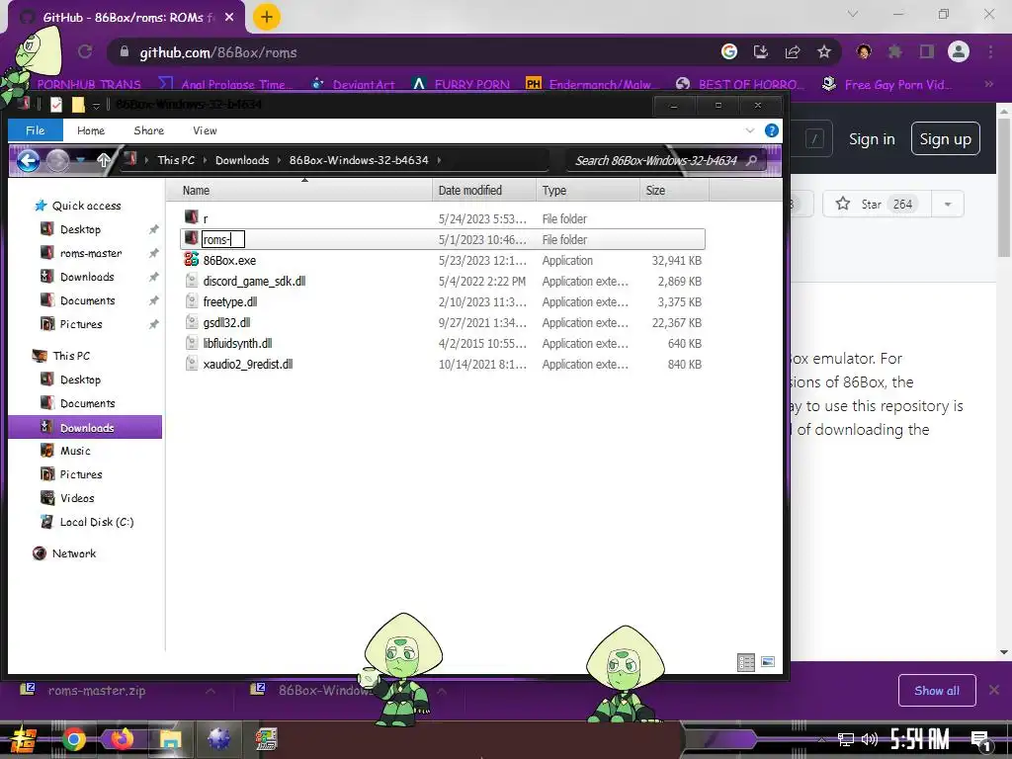Sort by Type column header
Viewport: 1012px width, 759px height.
coord(587,191)
